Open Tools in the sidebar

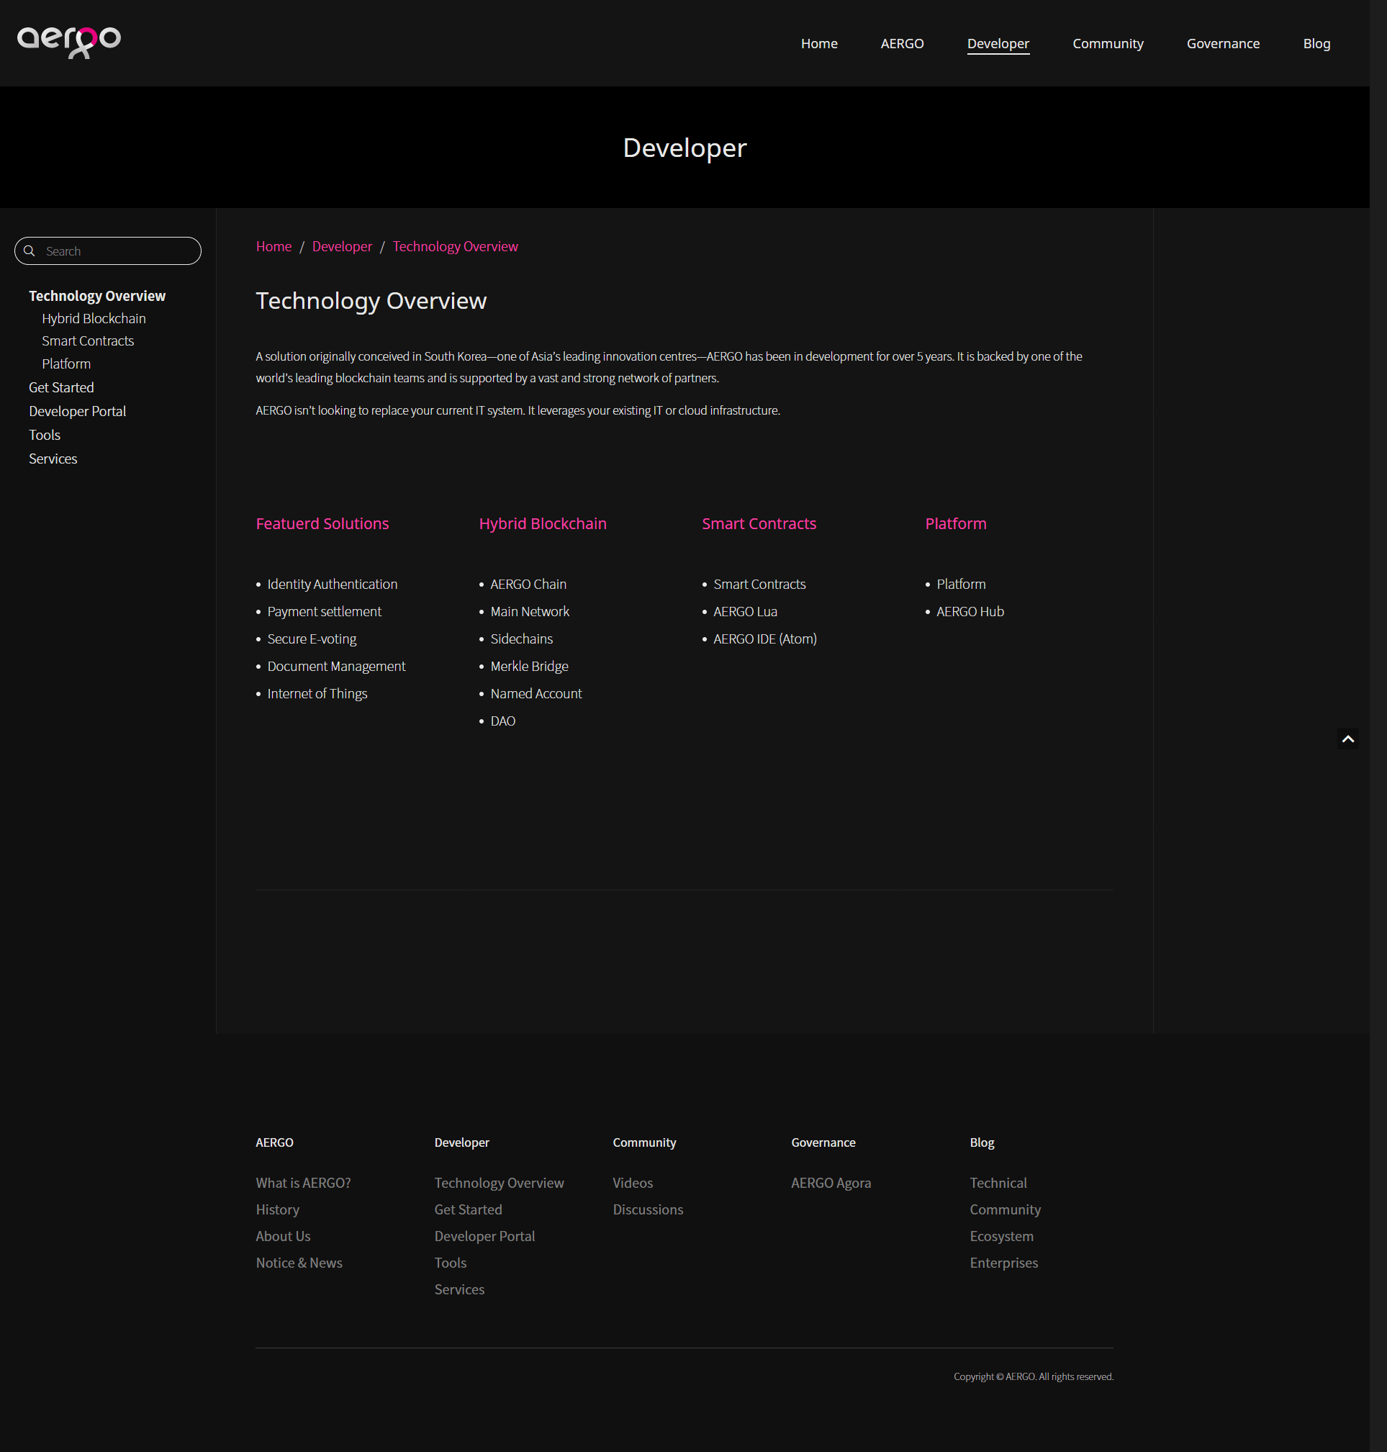pyautogui.click(x=45, y=435)
